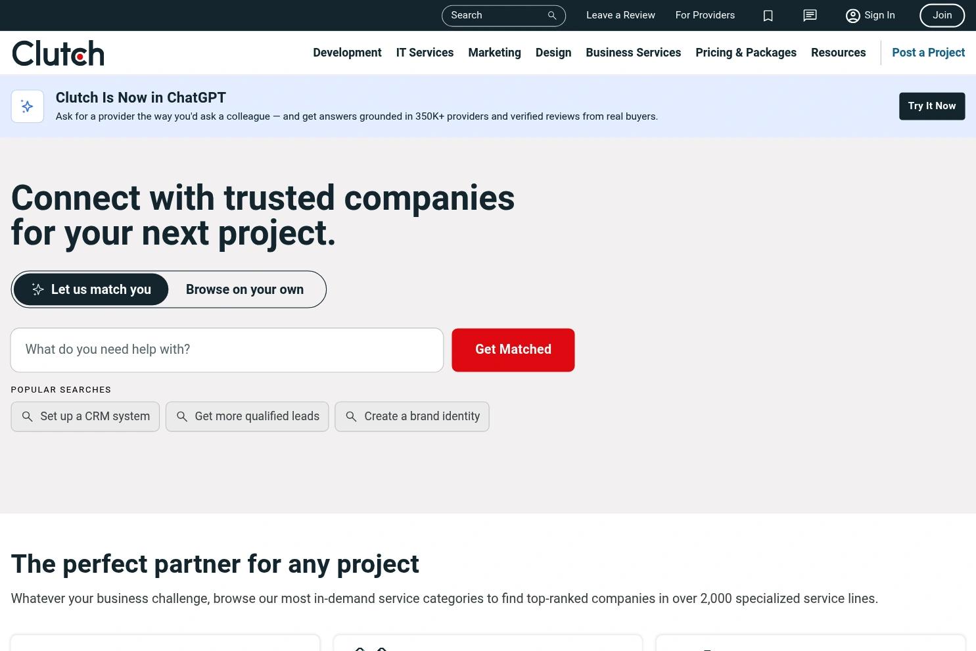Open the messages chat icon

[x=810, y=15]
